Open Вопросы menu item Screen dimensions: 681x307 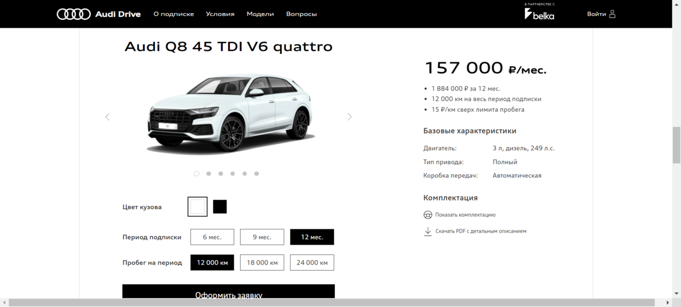[x=302, y=14]
